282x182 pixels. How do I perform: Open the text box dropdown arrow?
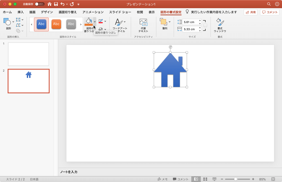22,20
